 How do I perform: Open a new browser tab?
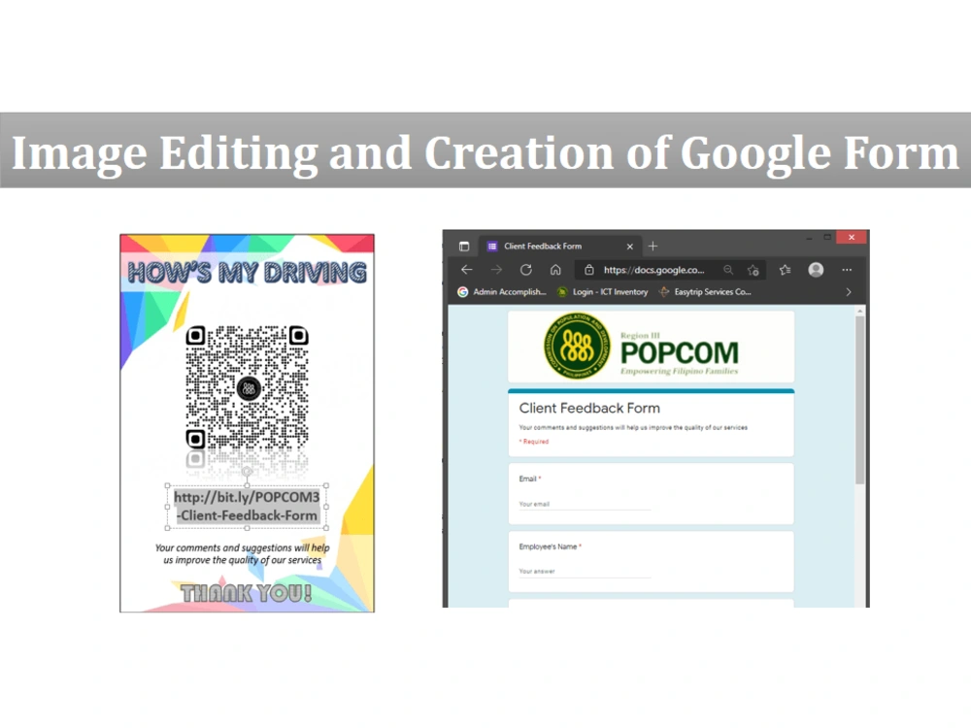(x=653, y=247)
